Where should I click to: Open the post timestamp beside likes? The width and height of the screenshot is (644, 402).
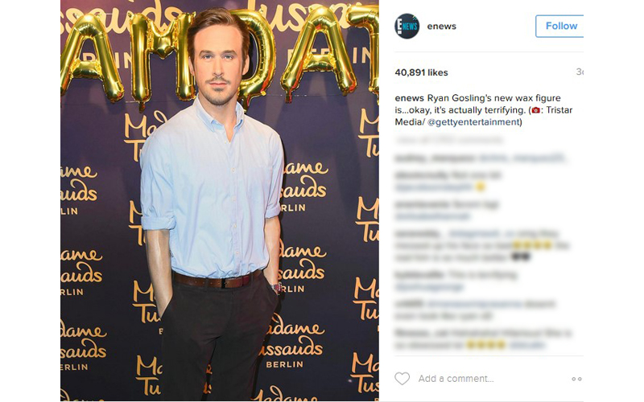tap(580, 72)
